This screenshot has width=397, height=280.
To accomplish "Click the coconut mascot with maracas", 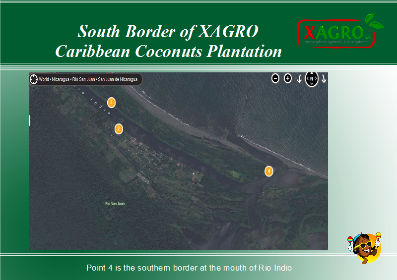I will pyautogui.click(x=365, y=248).
